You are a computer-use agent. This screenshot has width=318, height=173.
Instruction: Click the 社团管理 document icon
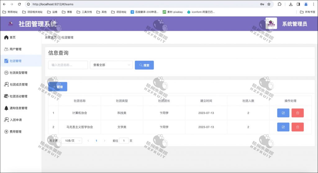pos(6,61)
